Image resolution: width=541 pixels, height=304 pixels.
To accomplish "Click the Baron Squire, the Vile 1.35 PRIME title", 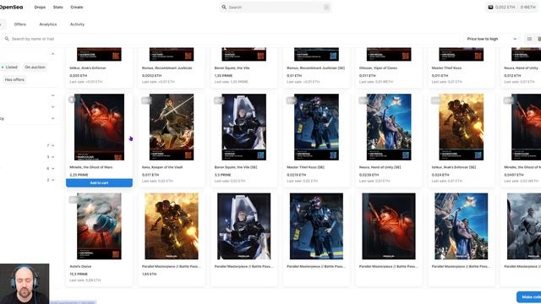I will click(232, 68).
